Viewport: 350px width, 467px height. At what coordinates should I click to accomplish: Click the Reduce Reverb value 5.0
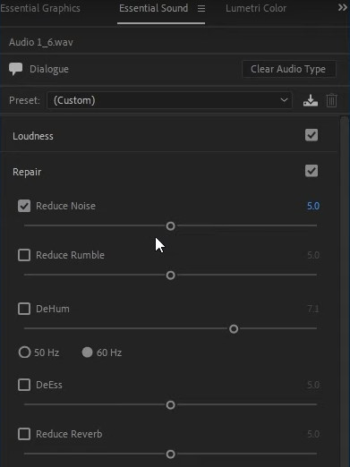click(x=313, y=434)
